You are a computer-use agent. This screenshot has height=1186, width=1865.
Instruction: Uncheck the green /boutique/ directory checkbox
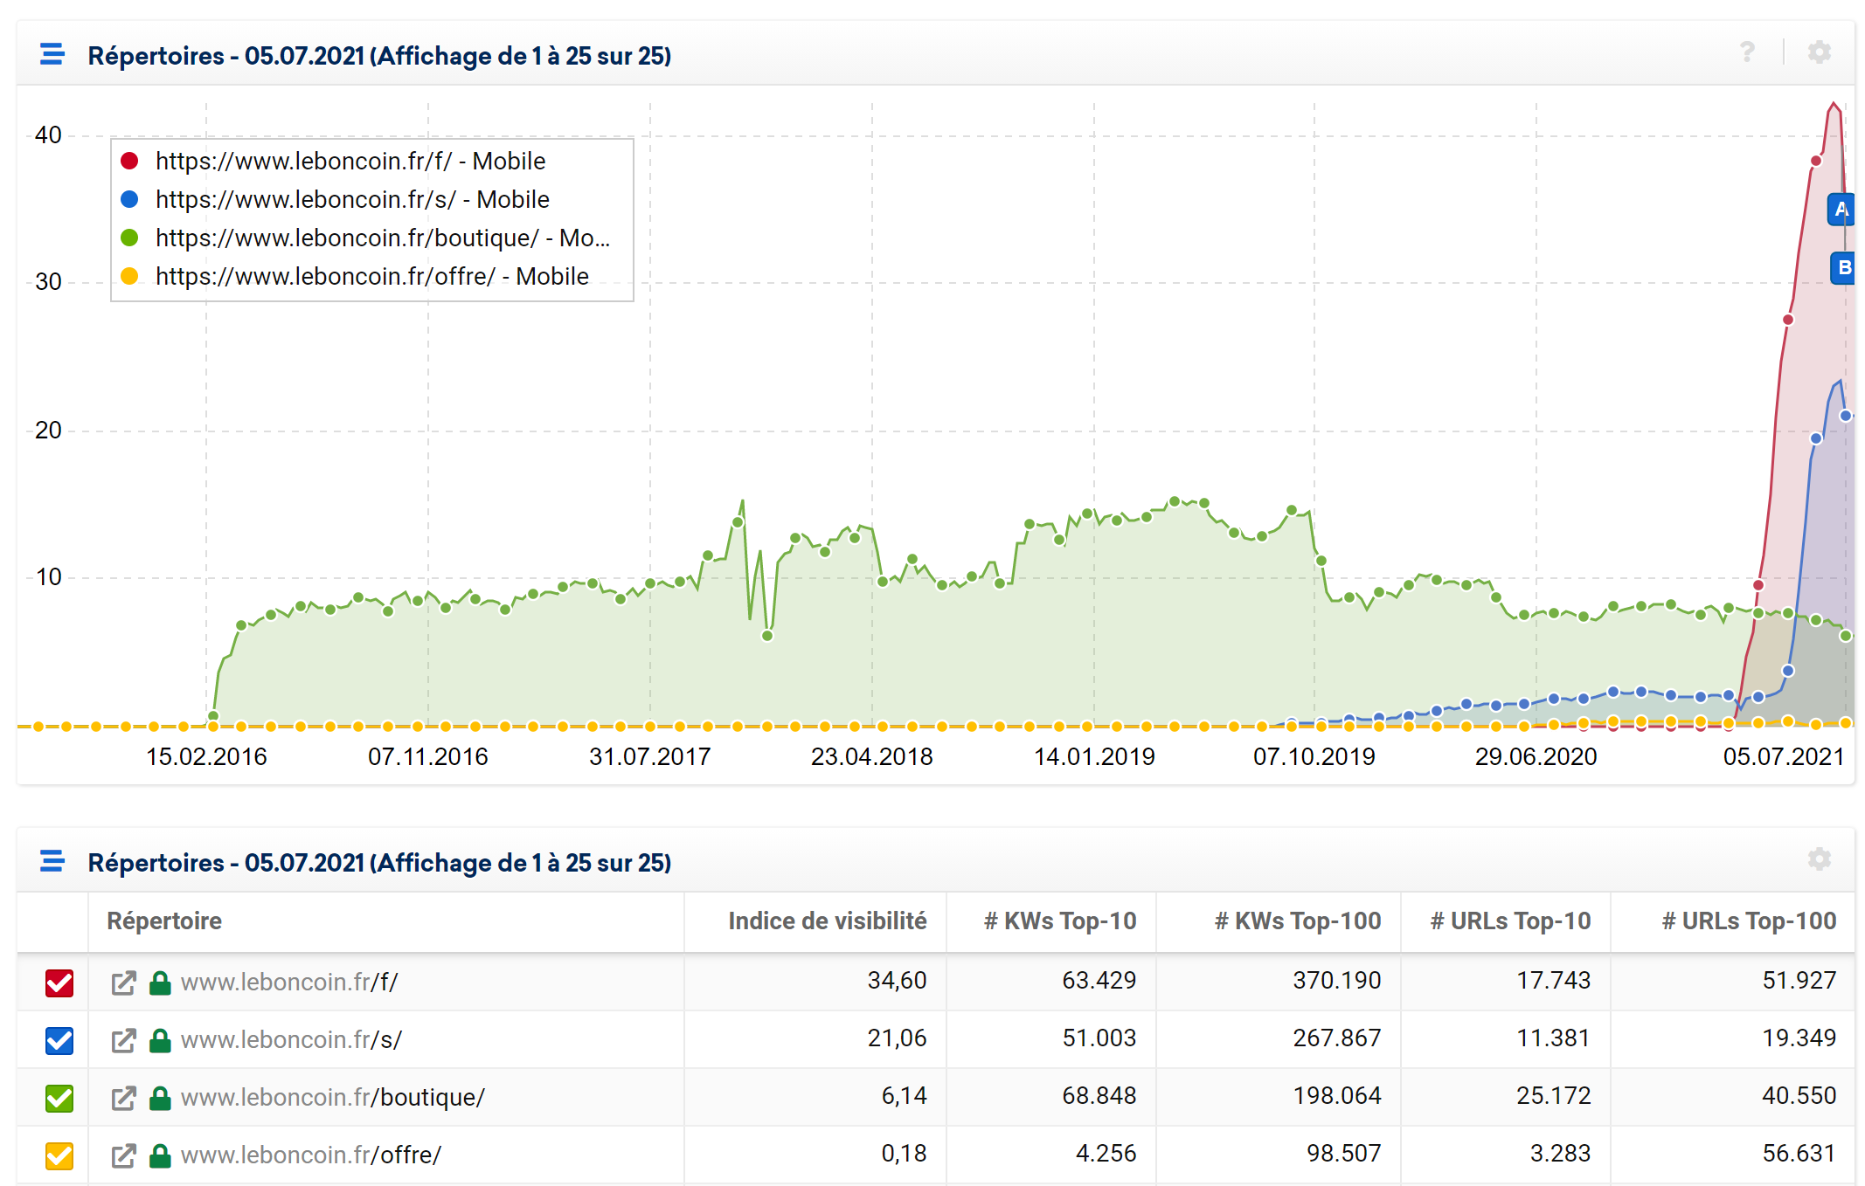pyautogui.click(x=59, y=1098)
